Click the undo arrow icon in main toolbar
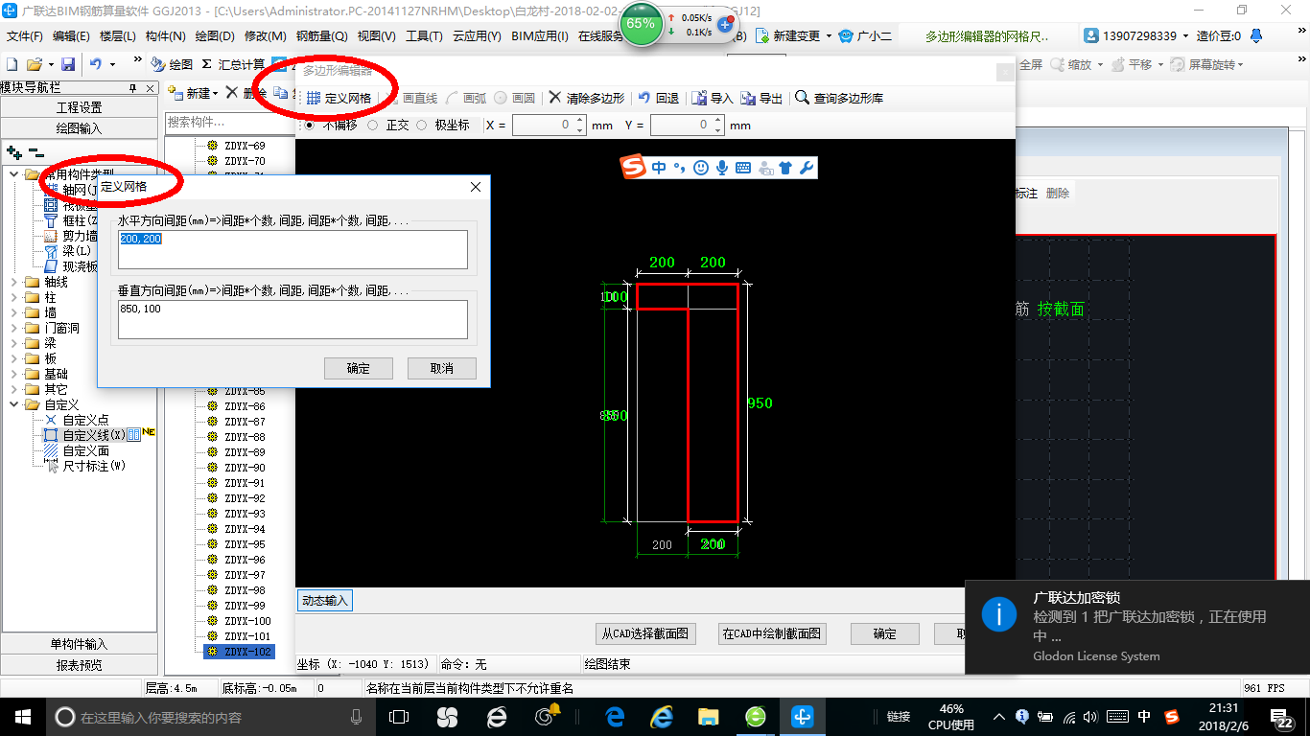The image size is (1310, 736). pos(95,64)
